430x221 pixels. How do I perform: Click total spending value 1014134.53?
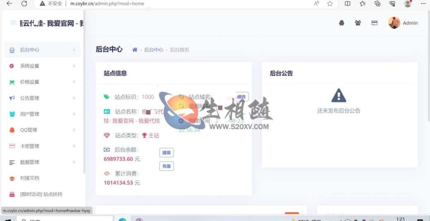pos(118,183)
